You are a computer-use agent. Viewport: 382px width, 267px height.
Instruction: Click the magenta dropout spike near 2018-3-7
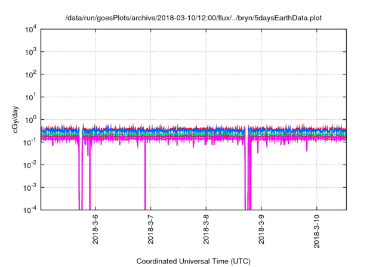[x=145, y=175]
